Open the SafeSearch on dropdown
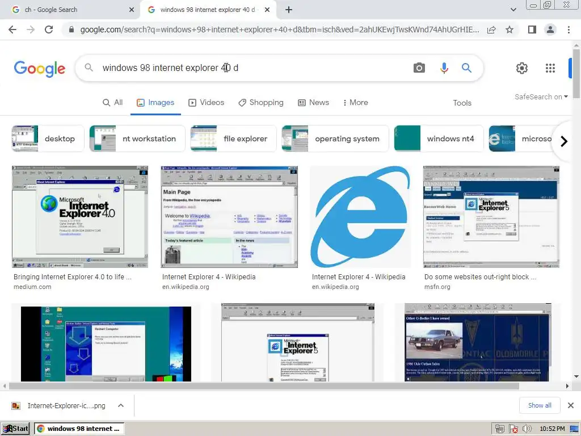Image resolution: width=581 pixels, height=436 pixels. point(541,97)
